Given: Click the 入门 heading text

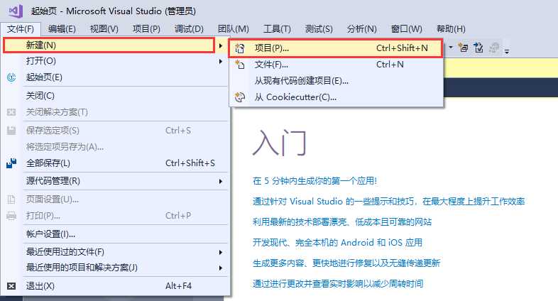Looking at the screenshot, I should click(280, 143).
